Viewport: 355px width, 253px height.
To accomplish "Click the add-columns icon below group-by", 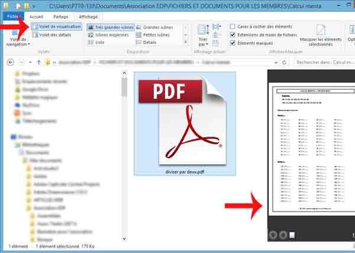I will coord(216,35).
